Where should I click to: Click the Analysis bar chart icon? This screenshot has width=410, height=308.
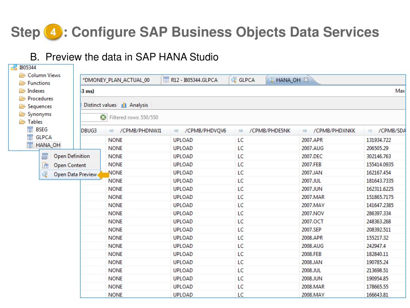pyautogui.click(x=124, y=105)
